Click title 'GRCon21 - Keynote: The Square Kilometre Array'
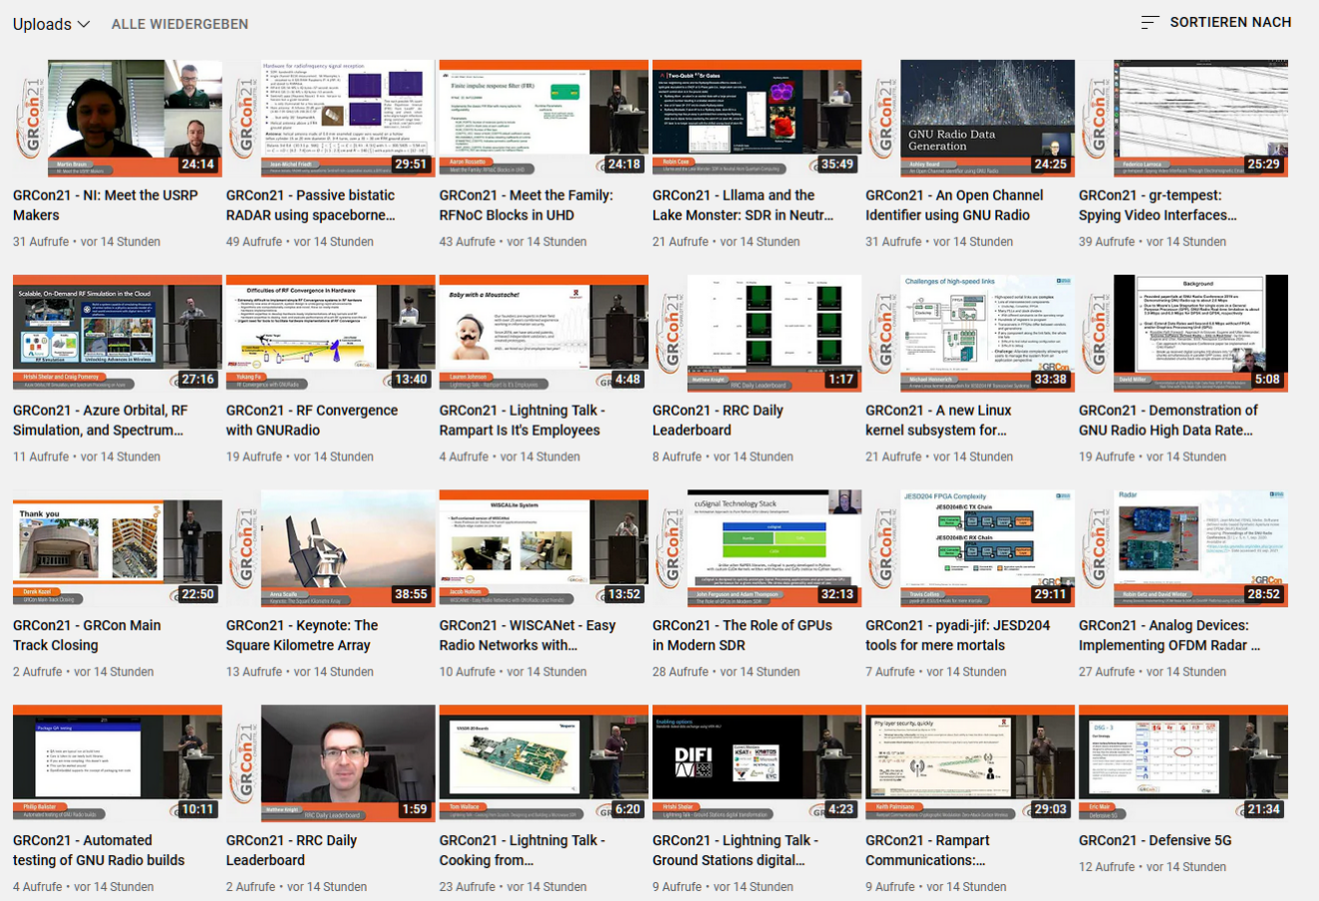Image resolution: width=1319 pixels, height=901 pixels. [302, 635]
